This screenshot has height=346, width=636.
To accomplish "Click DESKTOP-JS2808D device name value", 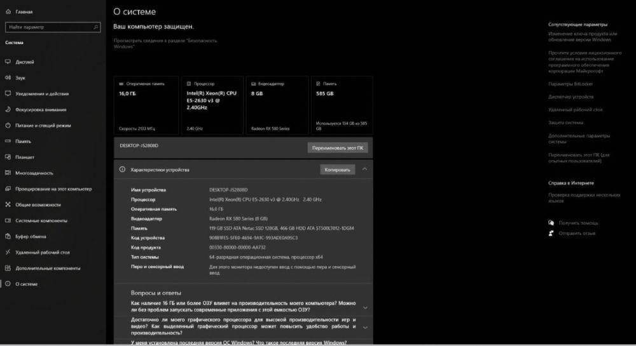I will (x=228, y=190).
